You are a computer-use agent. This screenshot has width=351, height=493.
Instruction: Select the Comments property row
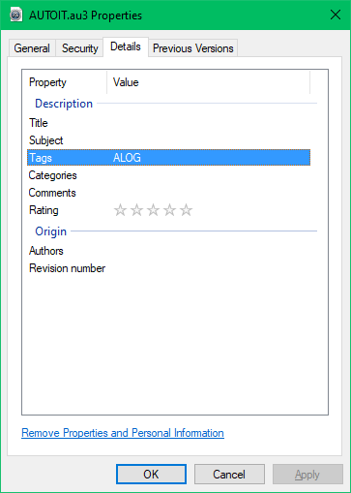(x=168, y=193)
